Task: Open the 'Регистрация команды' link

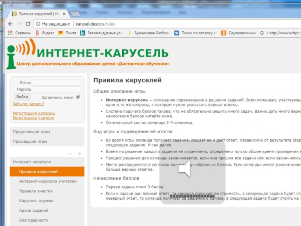Action: (x=34, y=113)
